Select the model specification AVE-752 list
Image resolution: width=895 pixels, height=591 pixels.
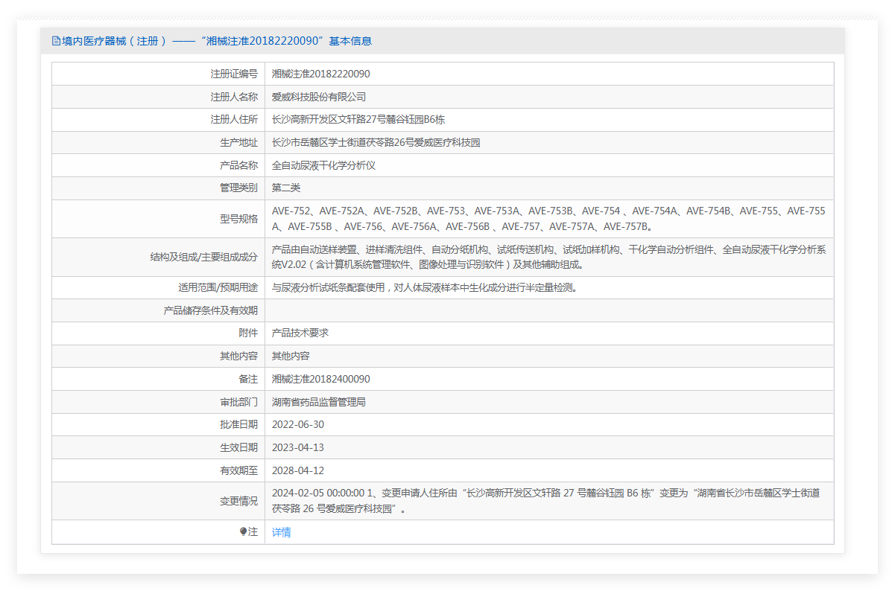point(548,219)
